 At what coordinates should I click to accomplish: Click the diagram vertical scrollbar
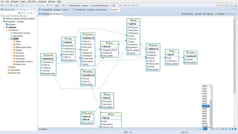click(235, 56)
